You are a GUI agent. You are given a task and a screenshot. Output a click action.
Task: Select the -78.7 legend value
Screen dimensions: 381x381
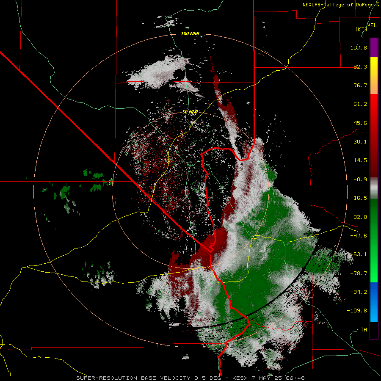[x=359, y=273]
